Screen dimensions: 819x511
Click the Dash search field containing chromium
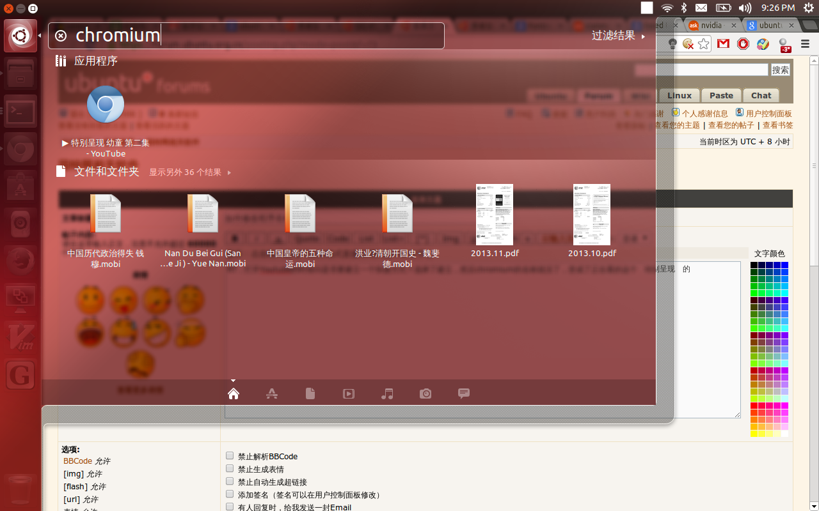coord(246,36)
